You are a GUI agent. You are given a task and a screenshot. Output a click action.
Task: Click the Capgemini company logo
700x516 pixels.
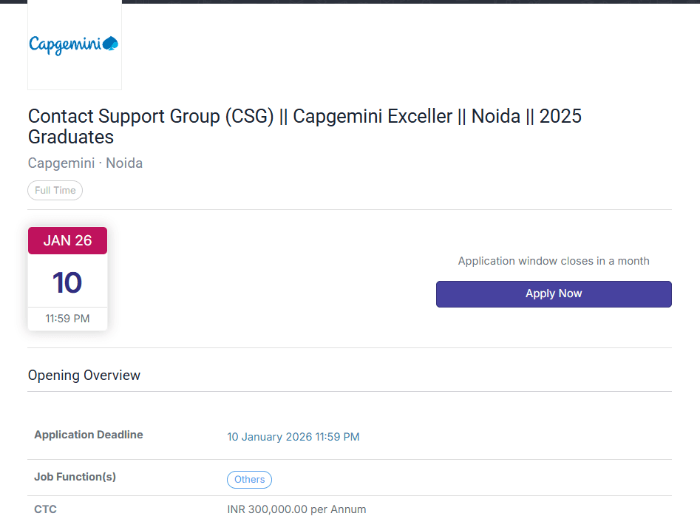coord(74,44)
